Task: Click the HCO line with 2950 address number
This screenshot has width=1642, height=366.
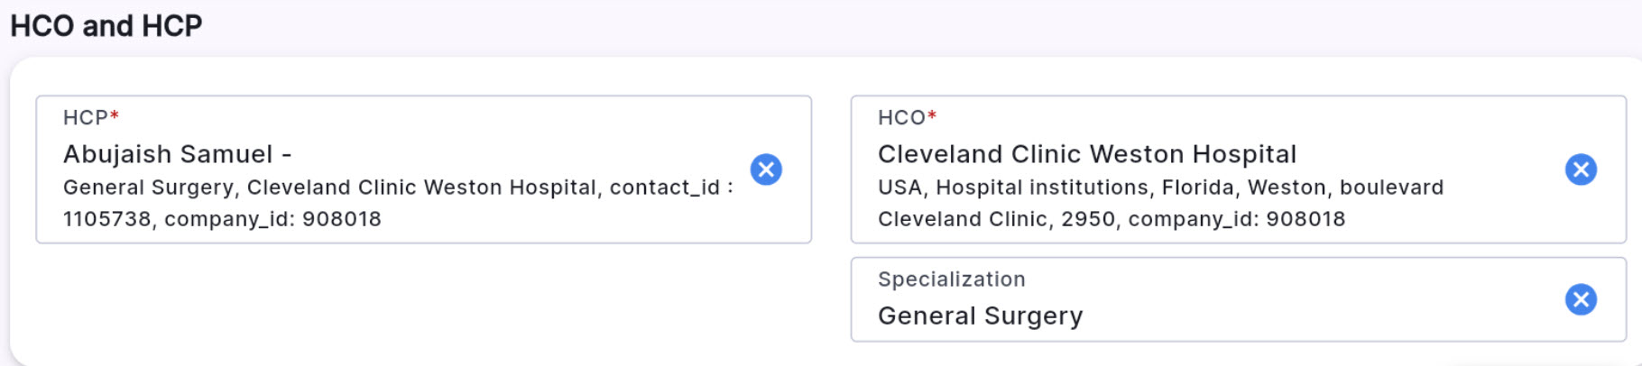Action: point(1111,219)
